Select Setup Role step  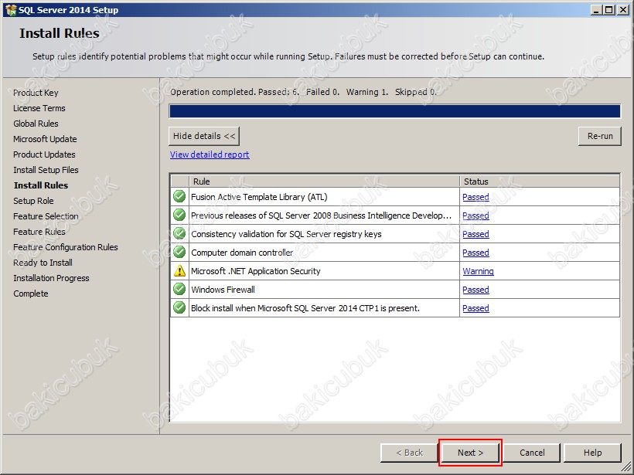[x=33, y=201]
